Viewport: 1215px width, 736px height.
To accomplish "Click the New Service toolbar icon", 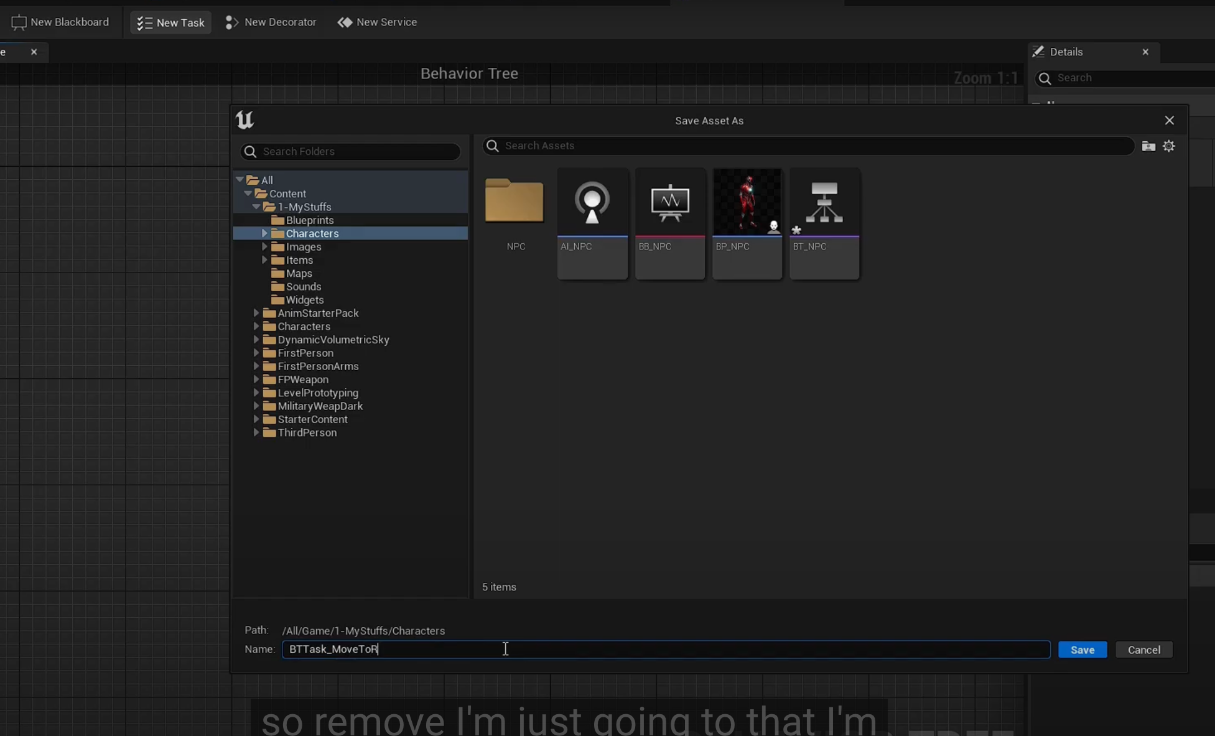I will [345, 22].
